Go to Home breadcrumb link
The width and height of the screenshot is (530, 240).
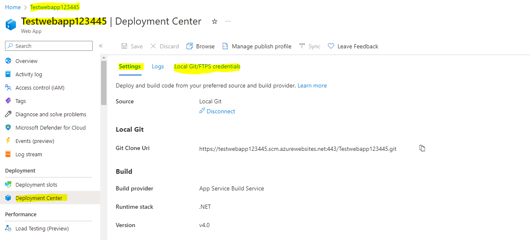coord(13,7)
